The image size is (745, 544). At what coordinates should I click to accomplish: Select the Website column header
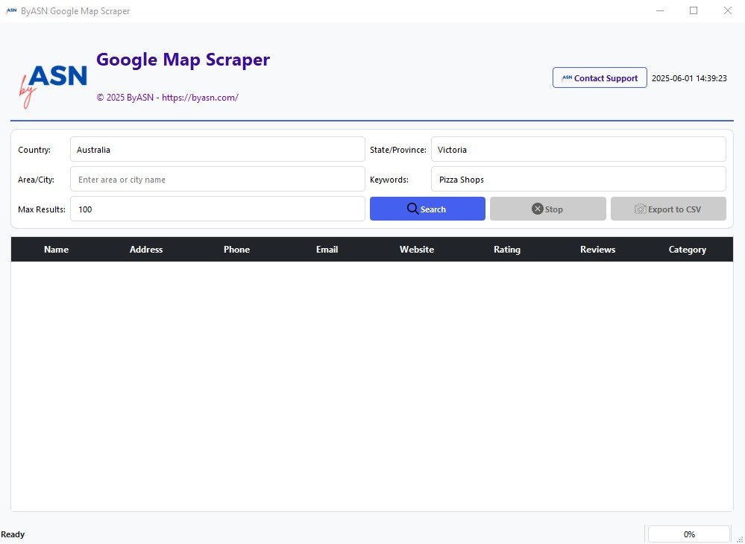[417, 249]
